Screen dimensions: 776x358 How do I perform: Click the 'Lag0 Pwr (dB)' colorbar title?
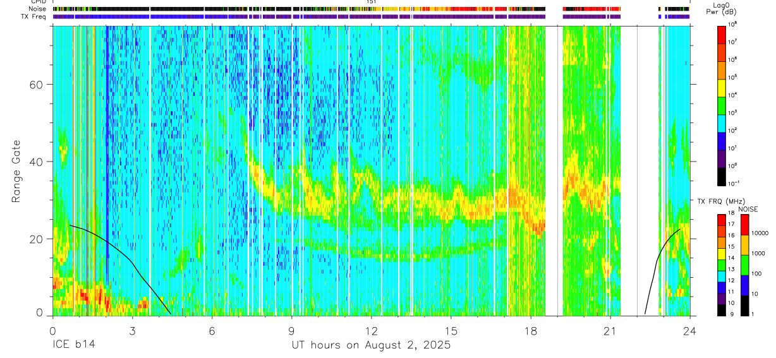pos(722,8)
